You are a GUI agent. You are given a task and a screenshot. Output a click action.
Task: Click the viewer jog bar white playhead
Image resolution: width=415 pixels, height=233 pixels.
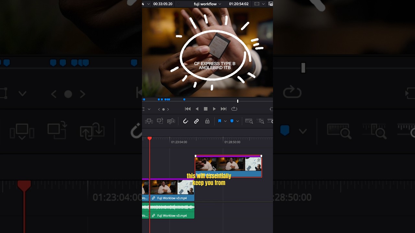238,101
